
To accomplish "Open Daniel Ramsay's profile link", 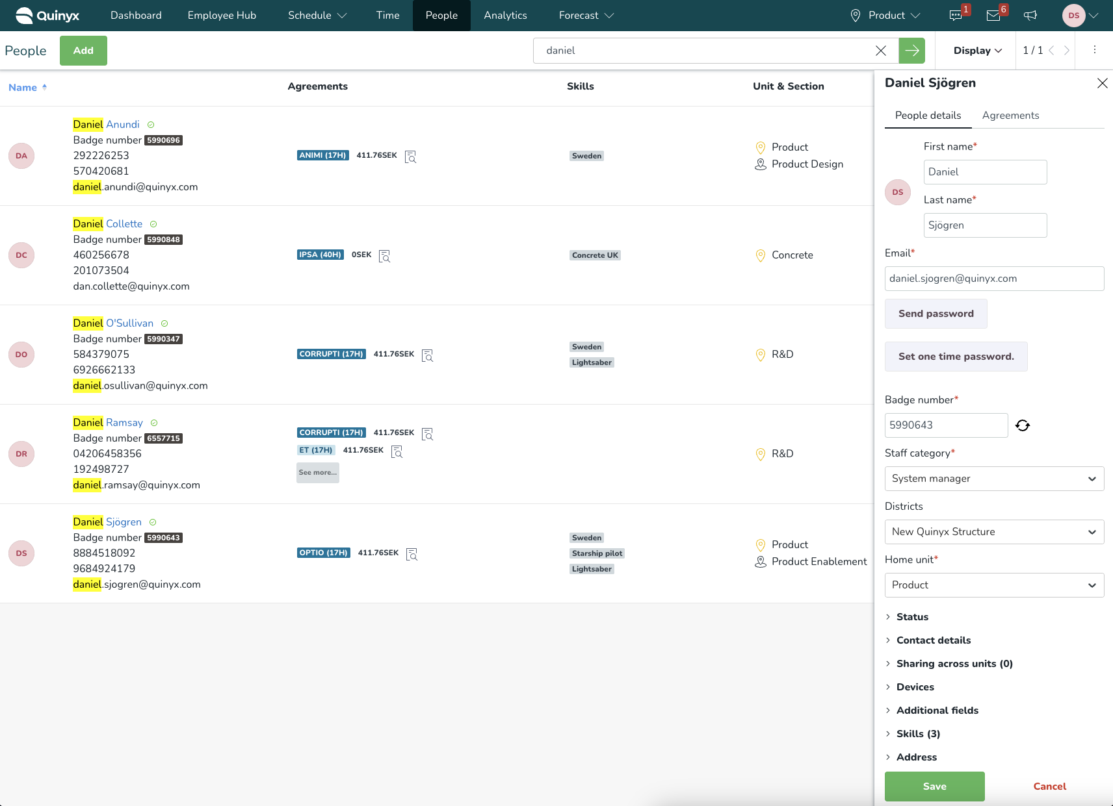I will tap(108, 423).
